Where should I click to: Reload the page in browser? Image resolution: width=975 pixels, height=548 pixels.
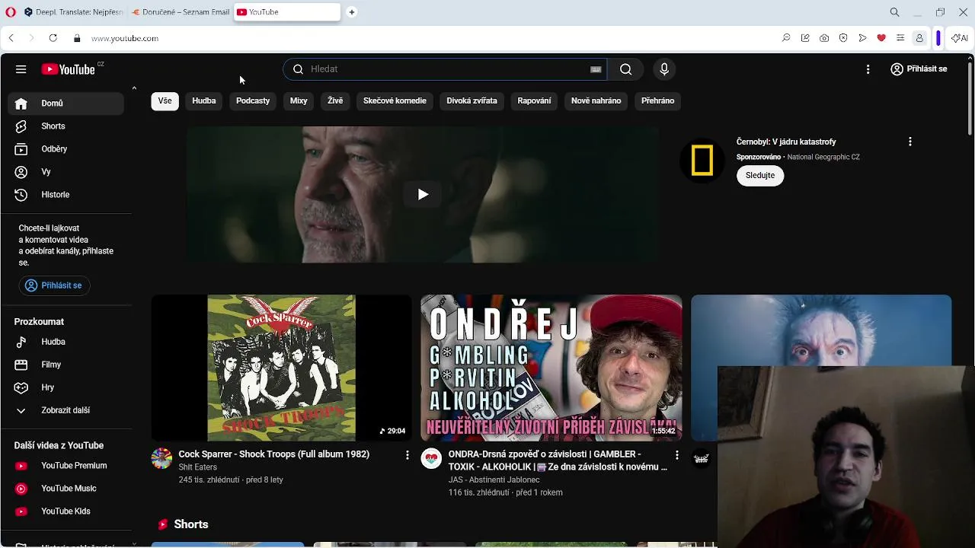click(x=53, y=38)
